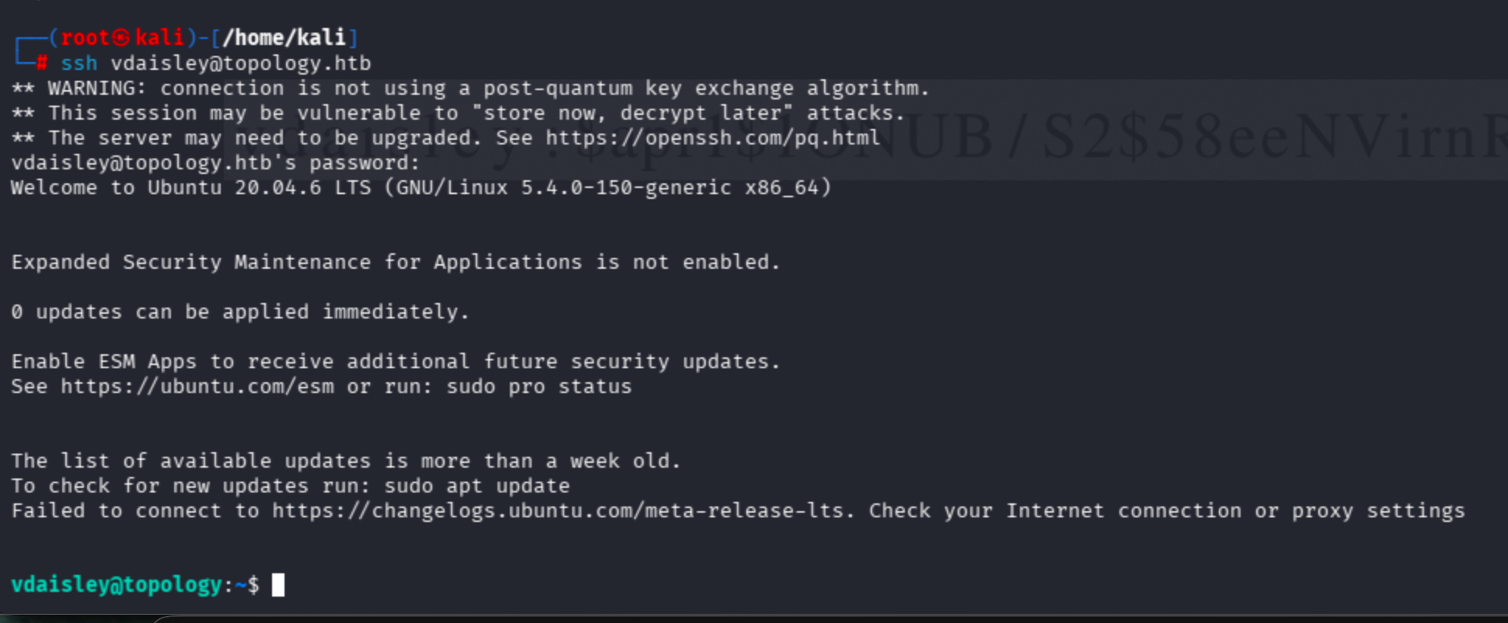
Task: Click the red root username in prompt
Action: pyautogui.click(x=85, y=37)
